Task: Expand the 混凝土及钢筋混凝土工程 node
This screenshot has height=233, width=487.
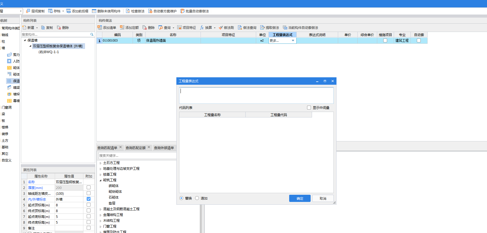Action: pos(100,209)
